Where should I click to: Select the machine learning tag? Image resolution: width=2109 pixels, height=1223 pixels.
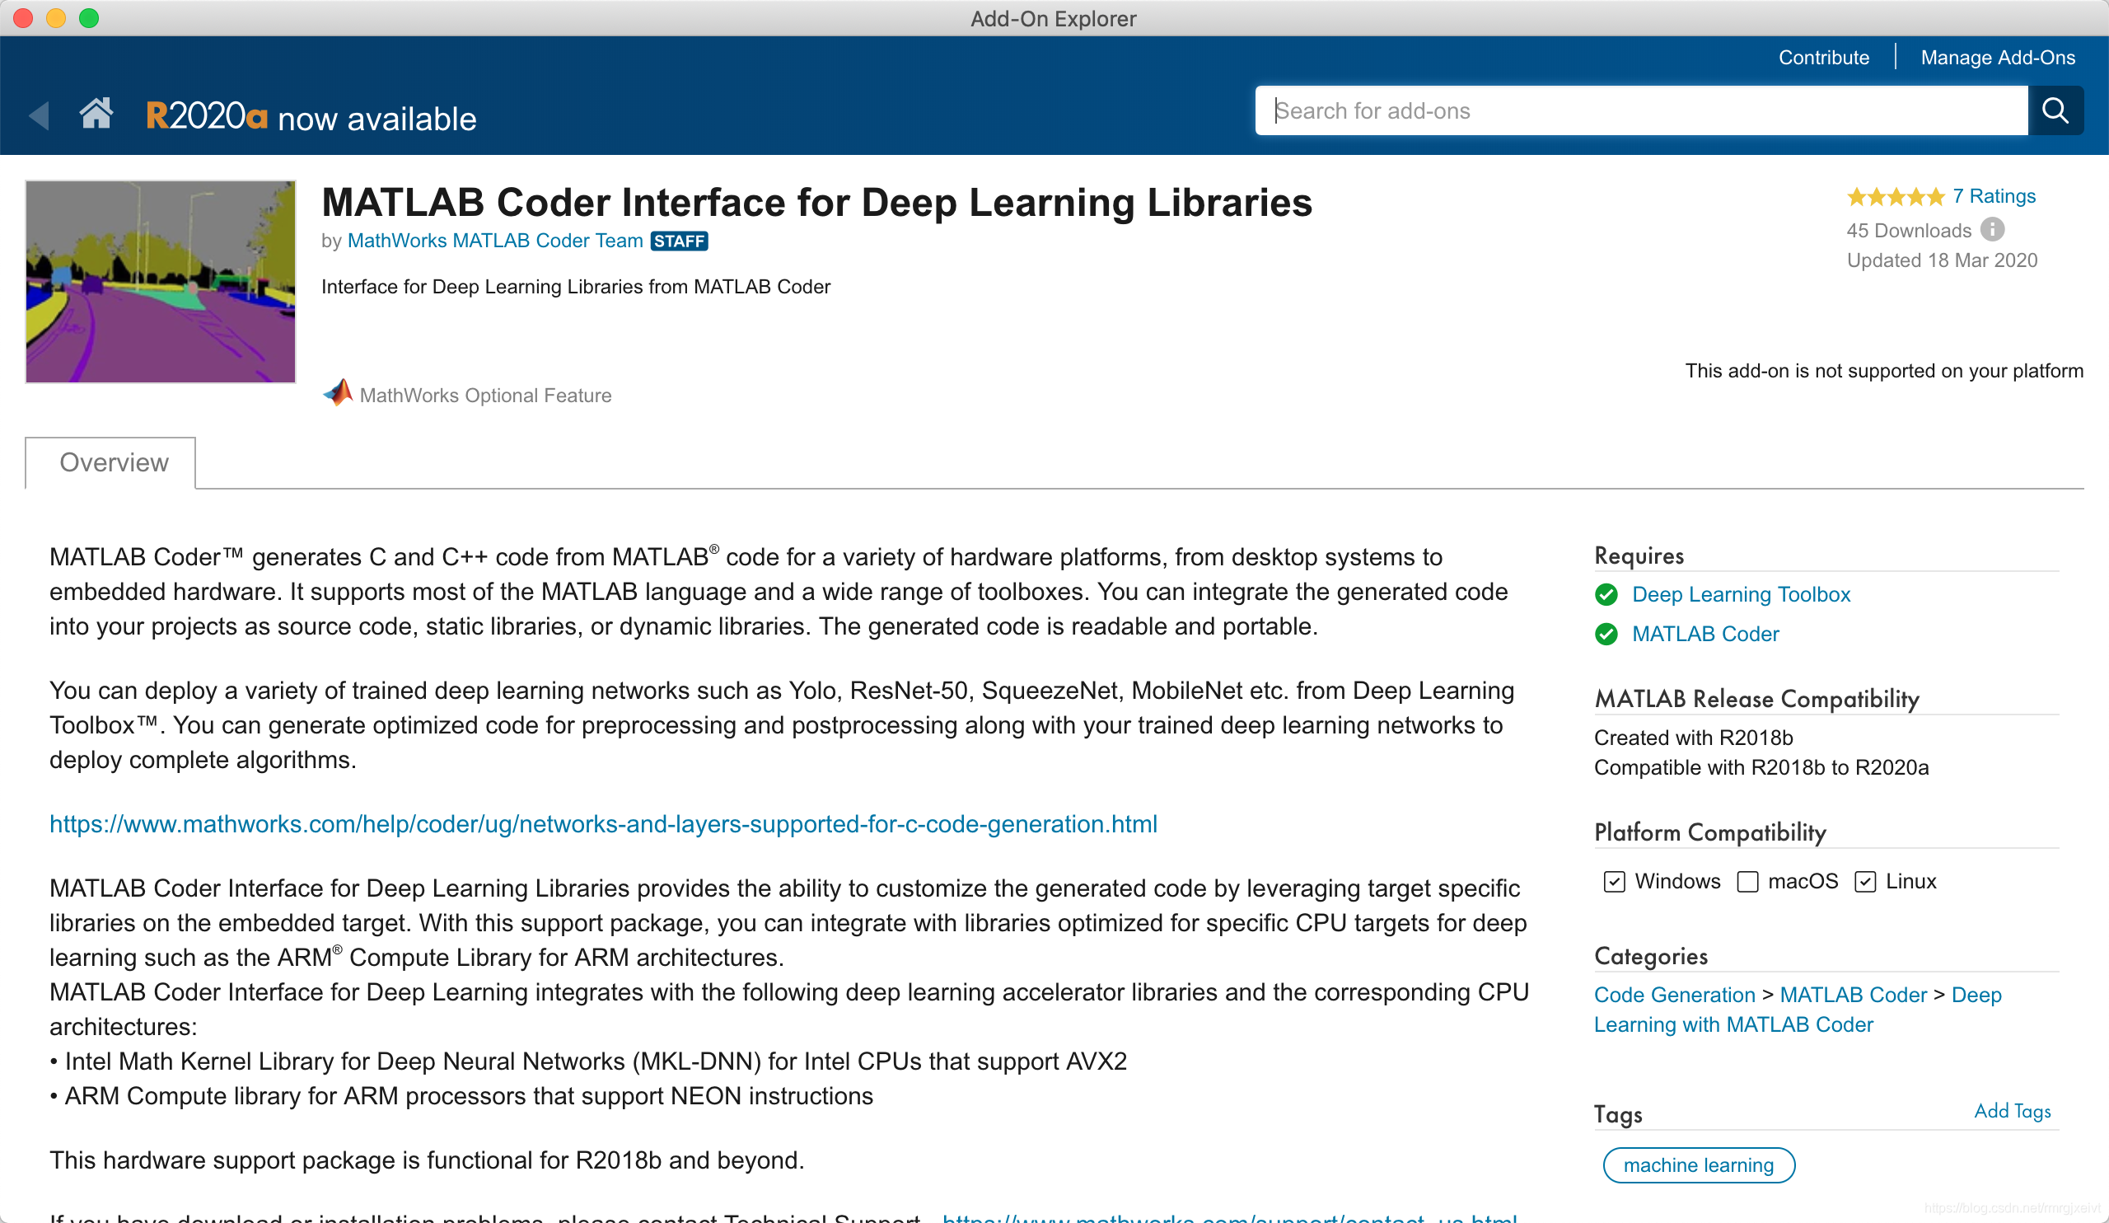tap(1698, 1164)
